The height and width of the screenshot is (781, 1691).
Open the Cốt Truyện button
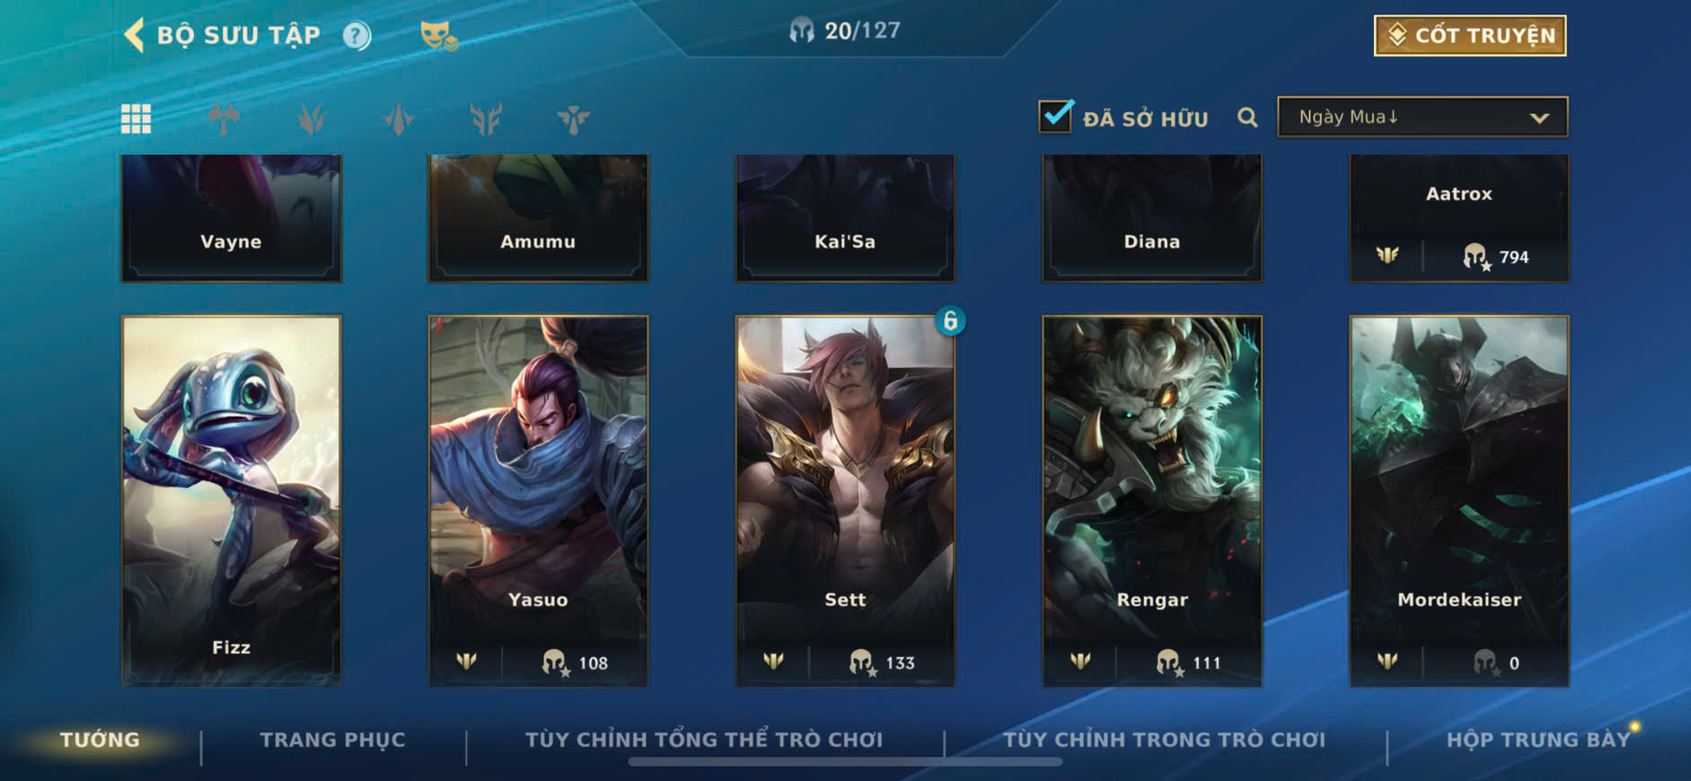click(x=1470, y=36)
